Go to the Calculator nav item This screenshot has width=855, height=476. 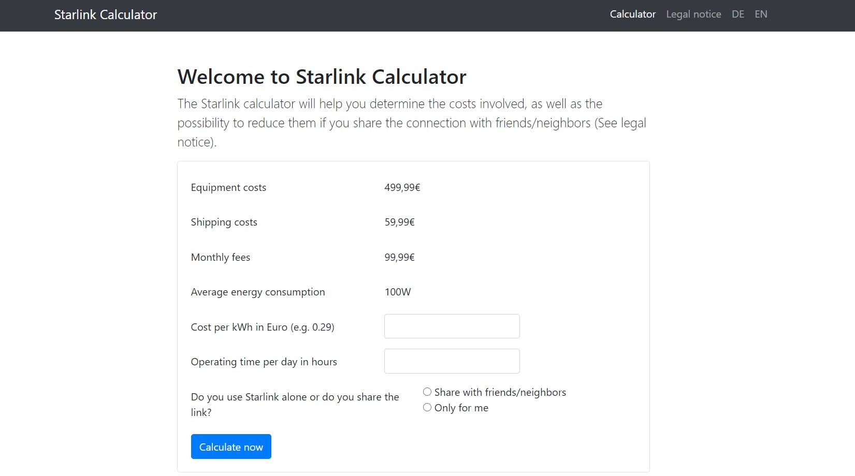point(632,14)
